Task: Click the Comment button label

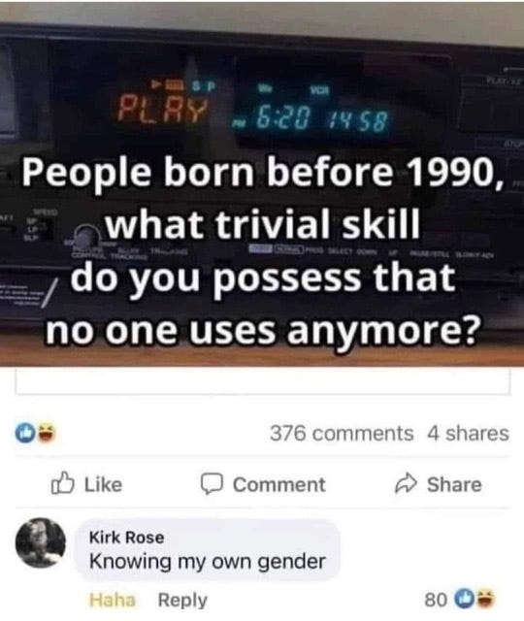Action: [x=279, y=484]
